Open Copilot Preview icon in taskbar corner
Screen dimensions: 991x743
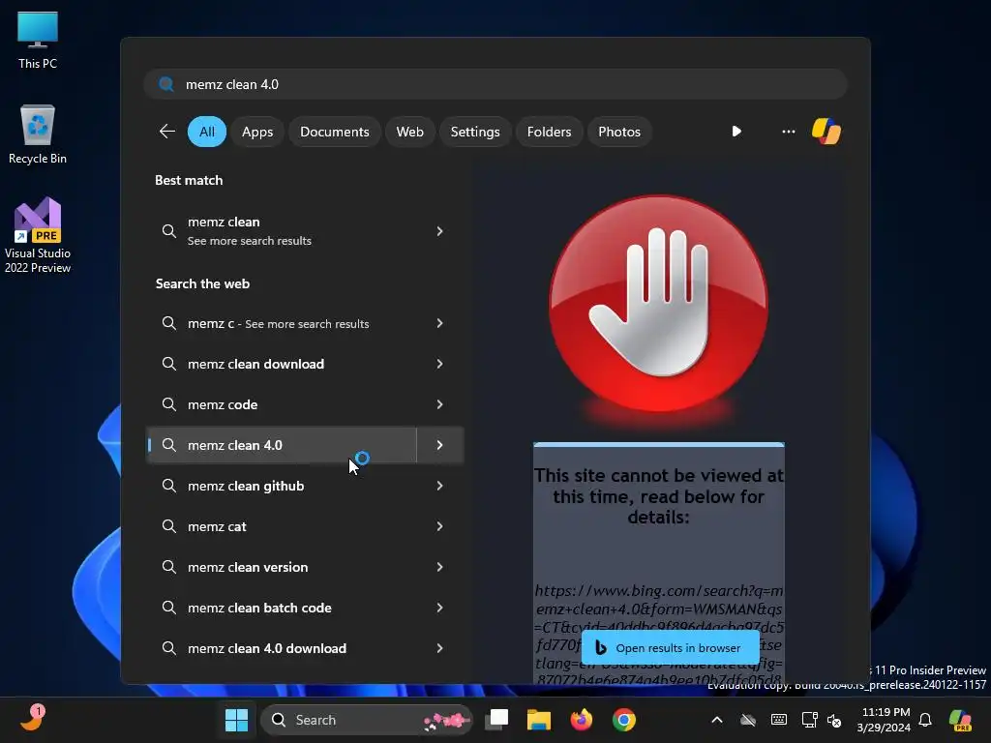pyautogui.click(x=960, y=720)
